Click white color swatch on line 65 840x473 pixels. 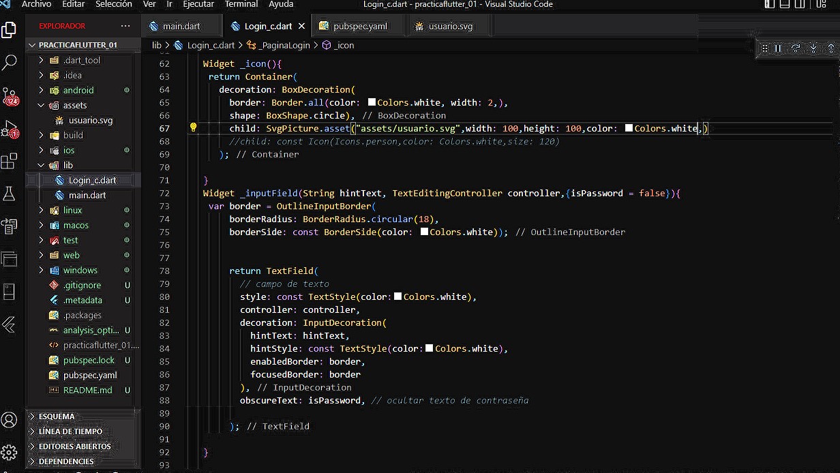point(372,102)
